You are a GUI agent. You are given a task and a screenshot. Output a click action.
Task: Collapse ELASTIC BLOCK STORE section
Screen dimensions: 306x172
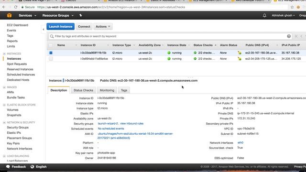[x=4, y=105]
